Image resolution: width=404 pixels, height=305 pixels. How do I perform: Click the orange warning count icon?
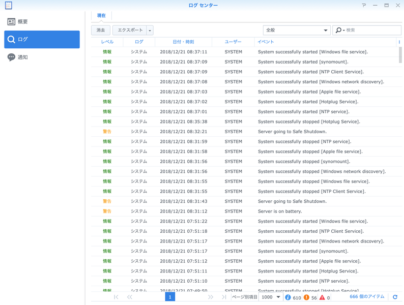click(306, 297)
